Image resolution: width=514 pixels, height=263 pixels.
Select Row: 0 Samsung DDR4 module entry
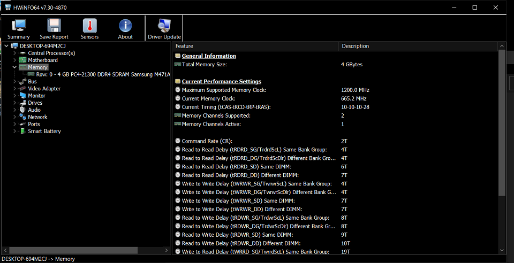click(103, 74)
